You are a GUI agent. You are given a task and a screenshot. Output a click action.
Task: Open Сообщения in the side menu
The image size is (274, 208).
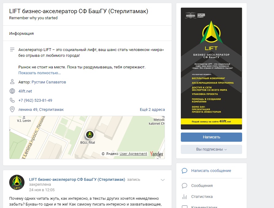[x=202, y=185]
